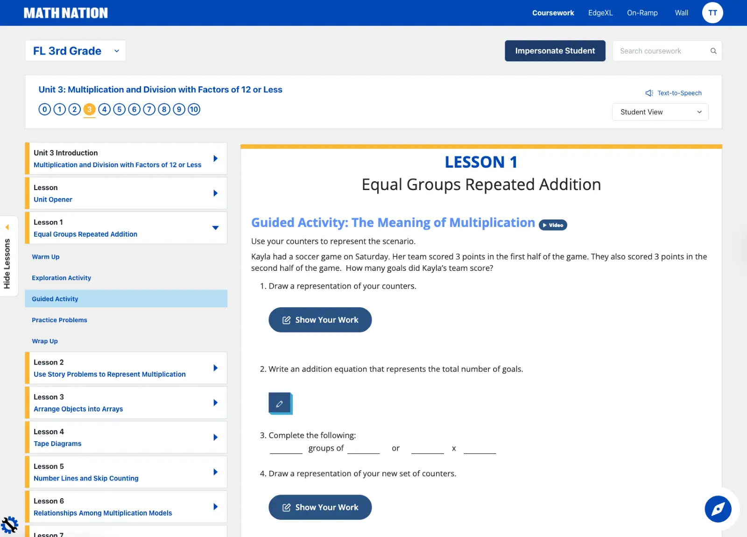
Task: Click the Text-to-Speech speaker icon
Action: (x=648, y=93)
